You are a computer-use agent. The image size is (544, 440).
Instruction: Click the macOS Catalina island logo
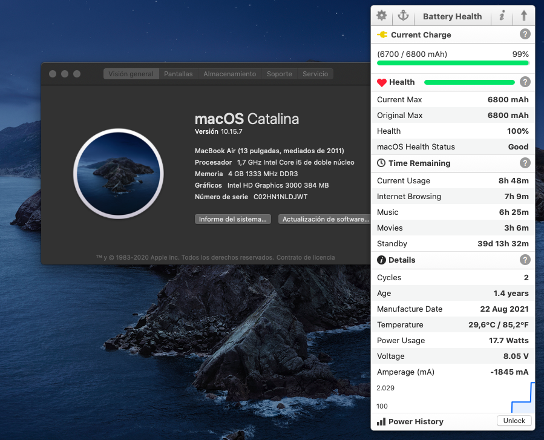119,174
